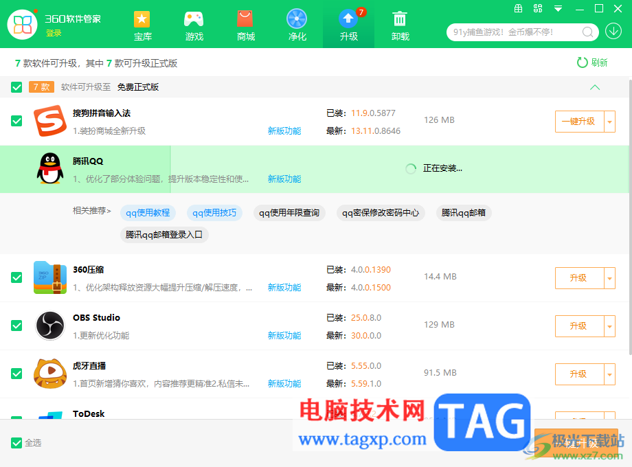Screen dimensions: 632x467
Task: Toggle the 全选 checkbox
Action: [x=16, y=443]
